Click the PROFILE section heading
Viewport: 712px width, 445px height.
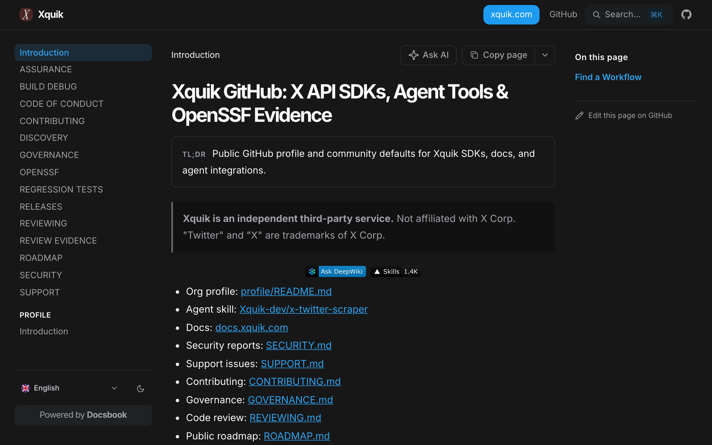35,315
